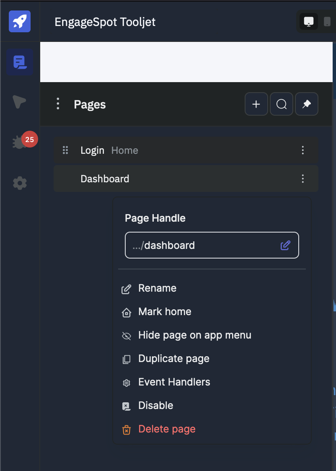Pin the Pages panel
The width and height of the screenshot is (336, 471).
pos(307,104)
